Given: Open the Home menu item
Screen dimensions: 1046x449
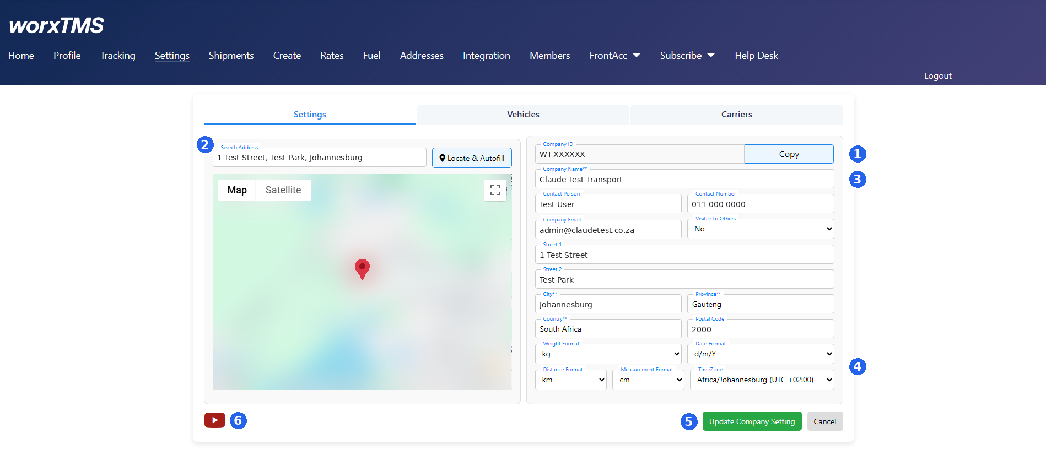Looking at the screenshot, I should (21, 56).
